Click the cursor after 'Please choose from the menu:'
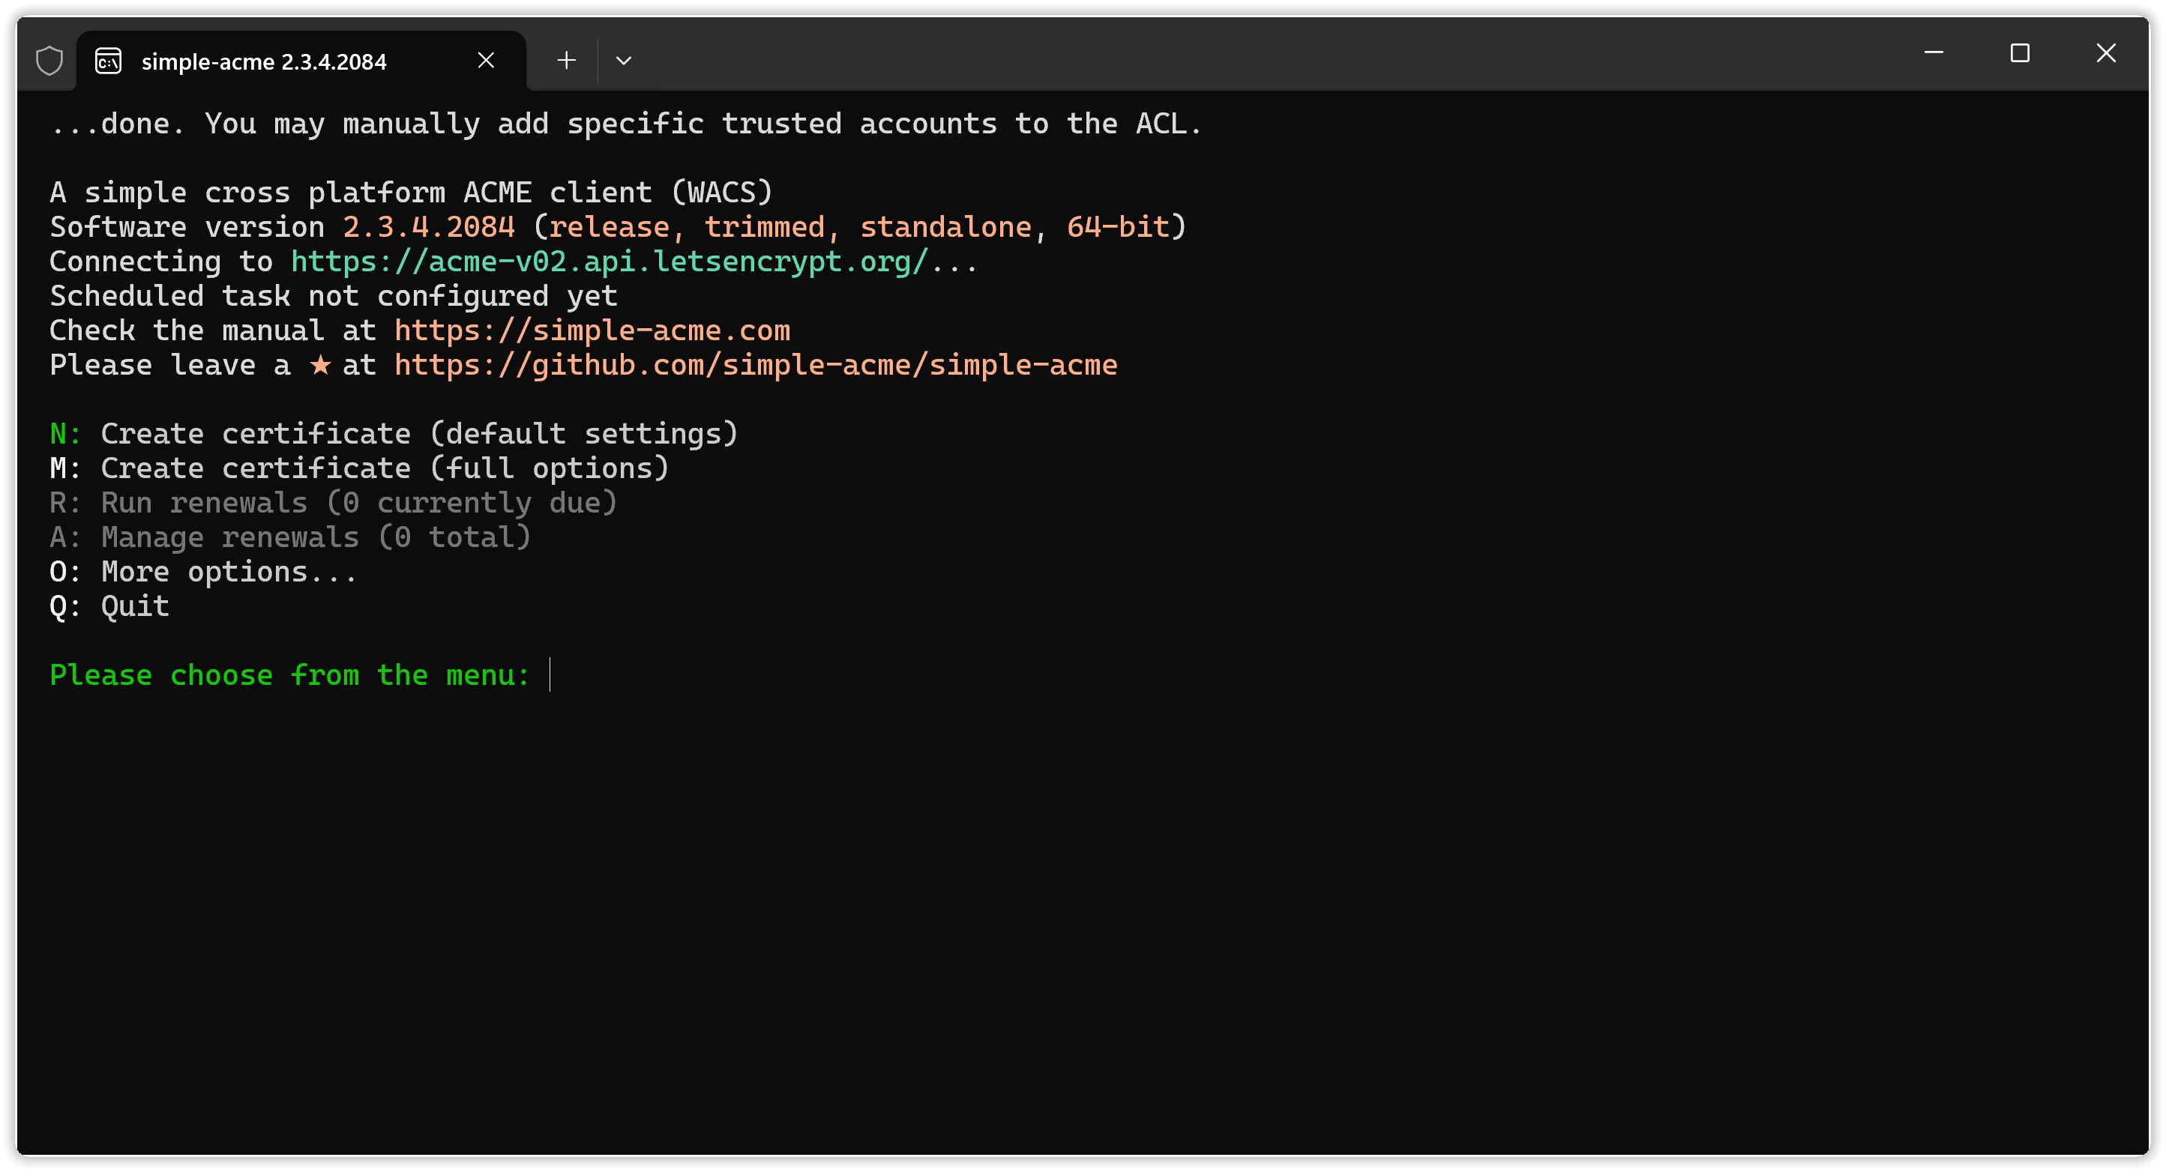 click(x=550, y=675)
